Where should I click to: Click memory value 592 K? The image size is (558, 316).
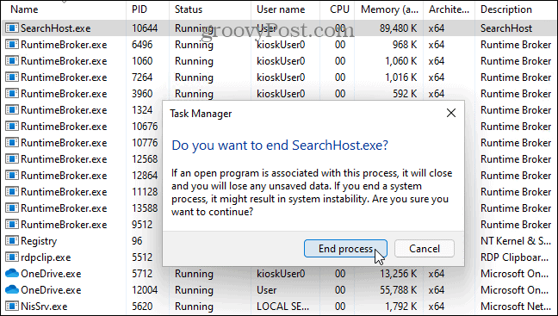404,94
